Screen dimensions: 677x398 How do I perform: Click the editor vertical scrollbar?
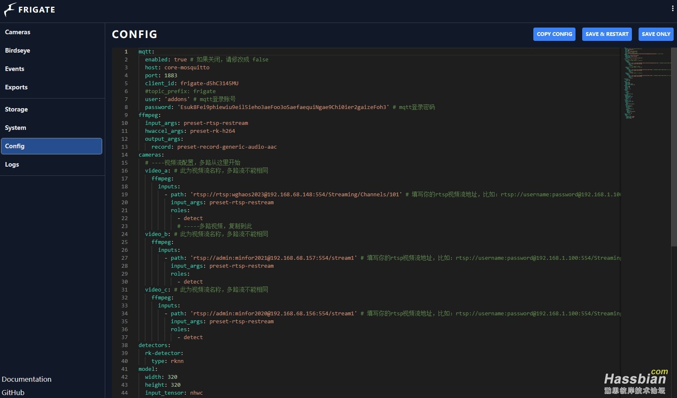674,147
